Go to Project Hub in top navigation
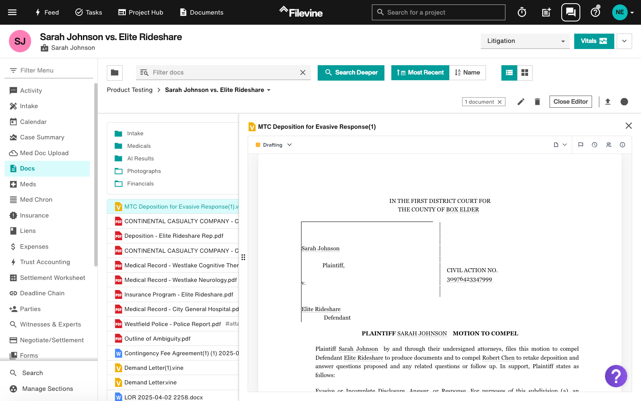 pos(140,13)
